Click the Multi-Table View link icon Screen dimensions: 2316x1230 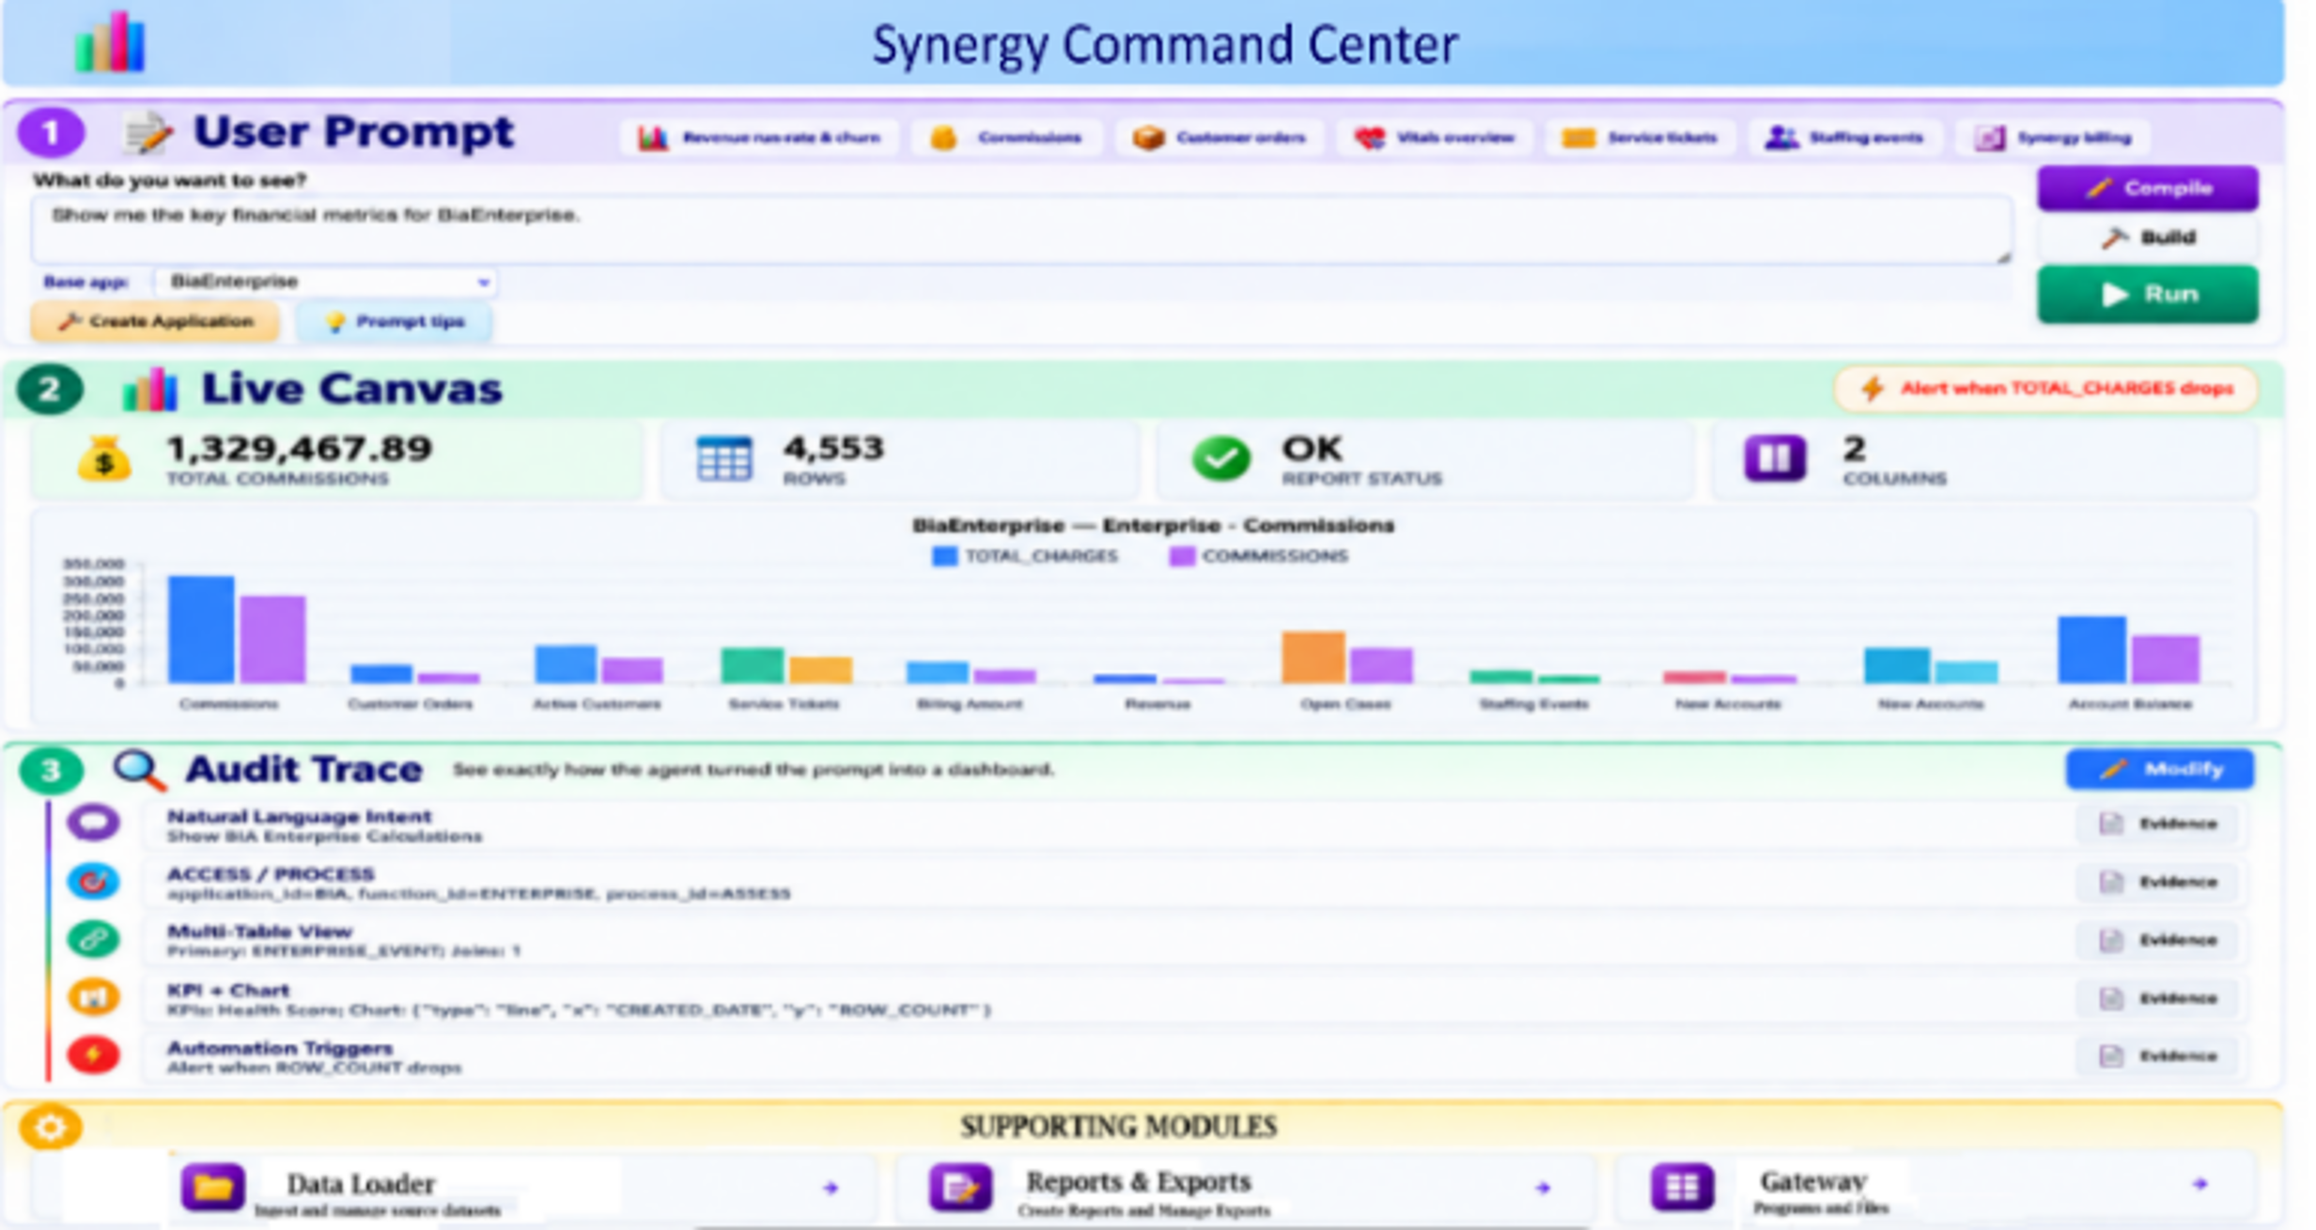(x=93, y=939)
